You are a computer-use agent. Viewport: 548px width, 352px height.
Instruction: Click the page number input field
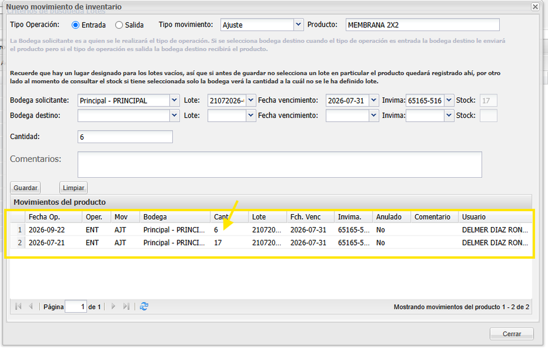76,307
